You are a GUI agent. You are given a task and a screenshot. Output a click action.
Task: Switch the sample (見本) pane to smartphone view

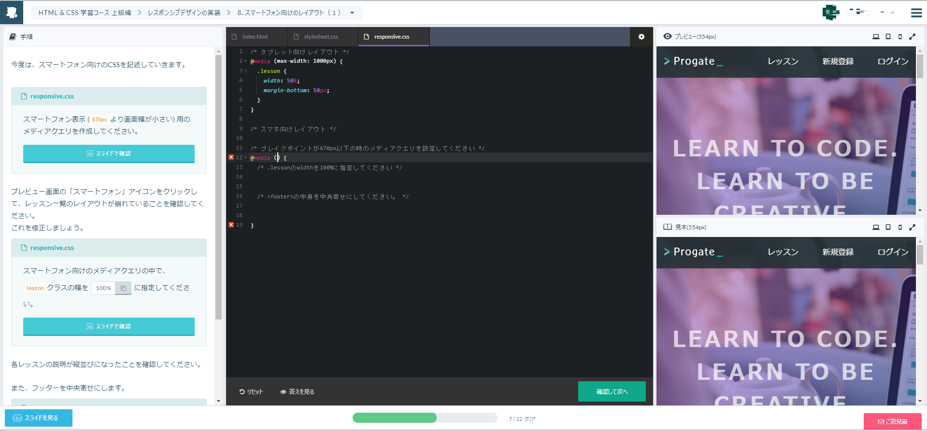point(900,227)
